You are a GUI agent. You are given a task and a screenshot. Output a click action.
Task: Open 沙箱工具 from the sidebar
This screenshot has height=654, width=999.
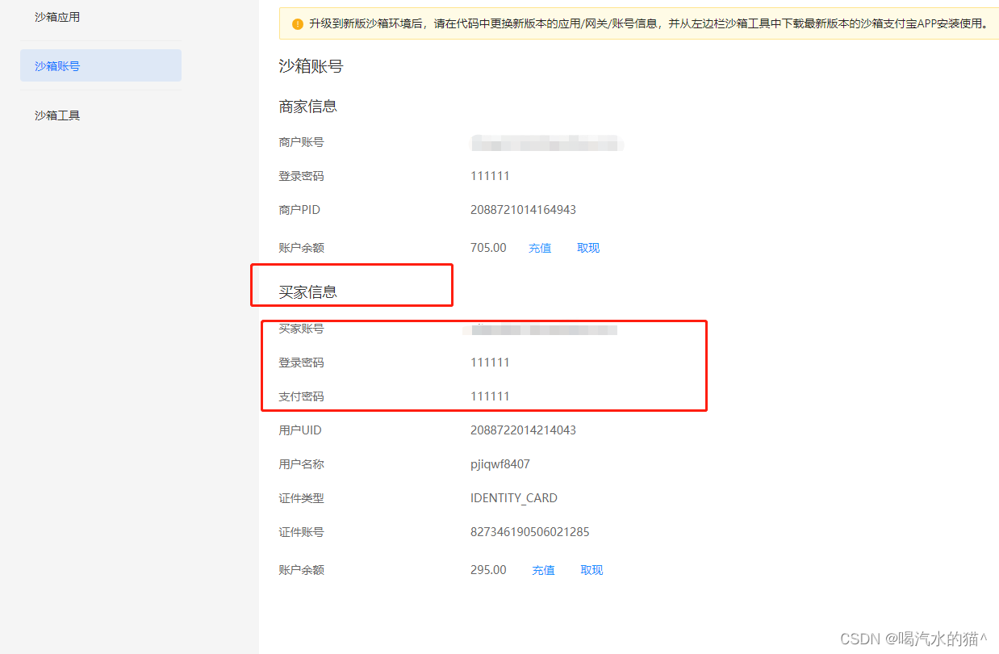tap(56, 115)
